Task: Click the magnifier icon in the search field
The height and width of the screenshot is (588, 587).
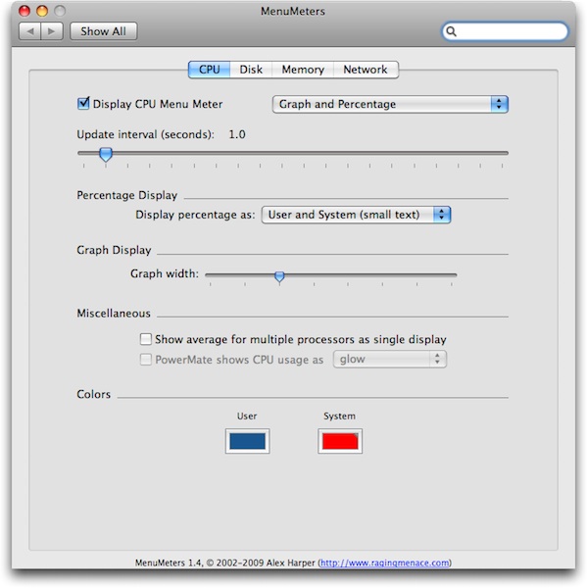Action: (452, 31)
